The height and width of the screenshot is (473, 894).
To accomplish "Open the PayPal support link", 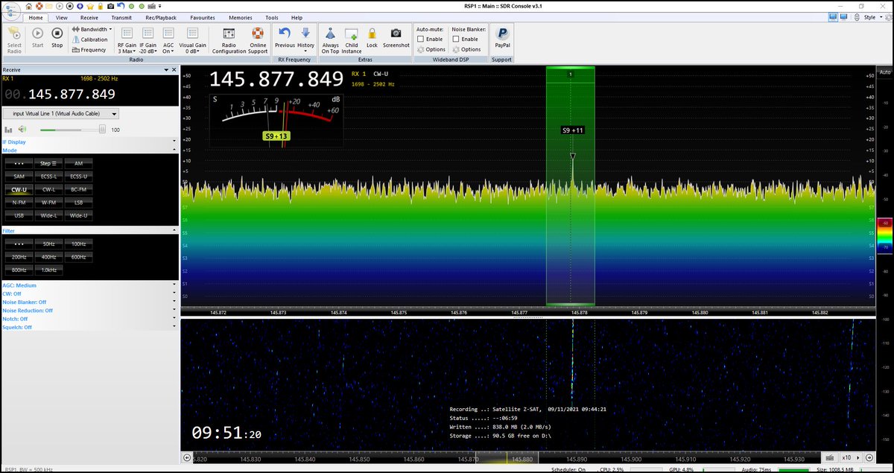I will click(502, 37).
